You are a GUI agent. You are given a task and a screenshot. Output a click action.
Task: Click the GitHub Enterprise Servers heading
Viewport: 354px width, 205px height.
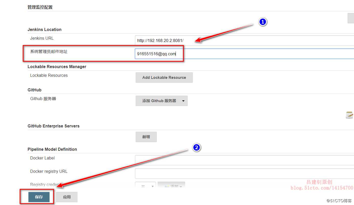53,126
